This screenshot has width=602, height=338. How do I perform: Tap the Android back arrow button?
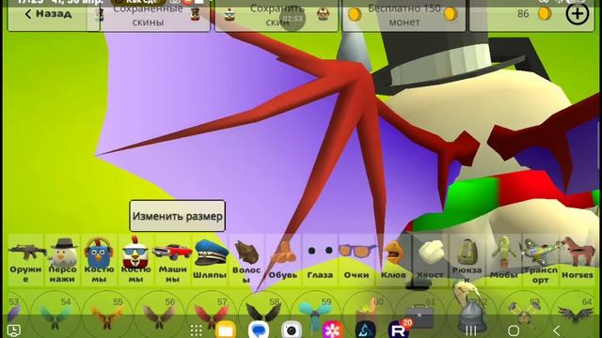557,330
